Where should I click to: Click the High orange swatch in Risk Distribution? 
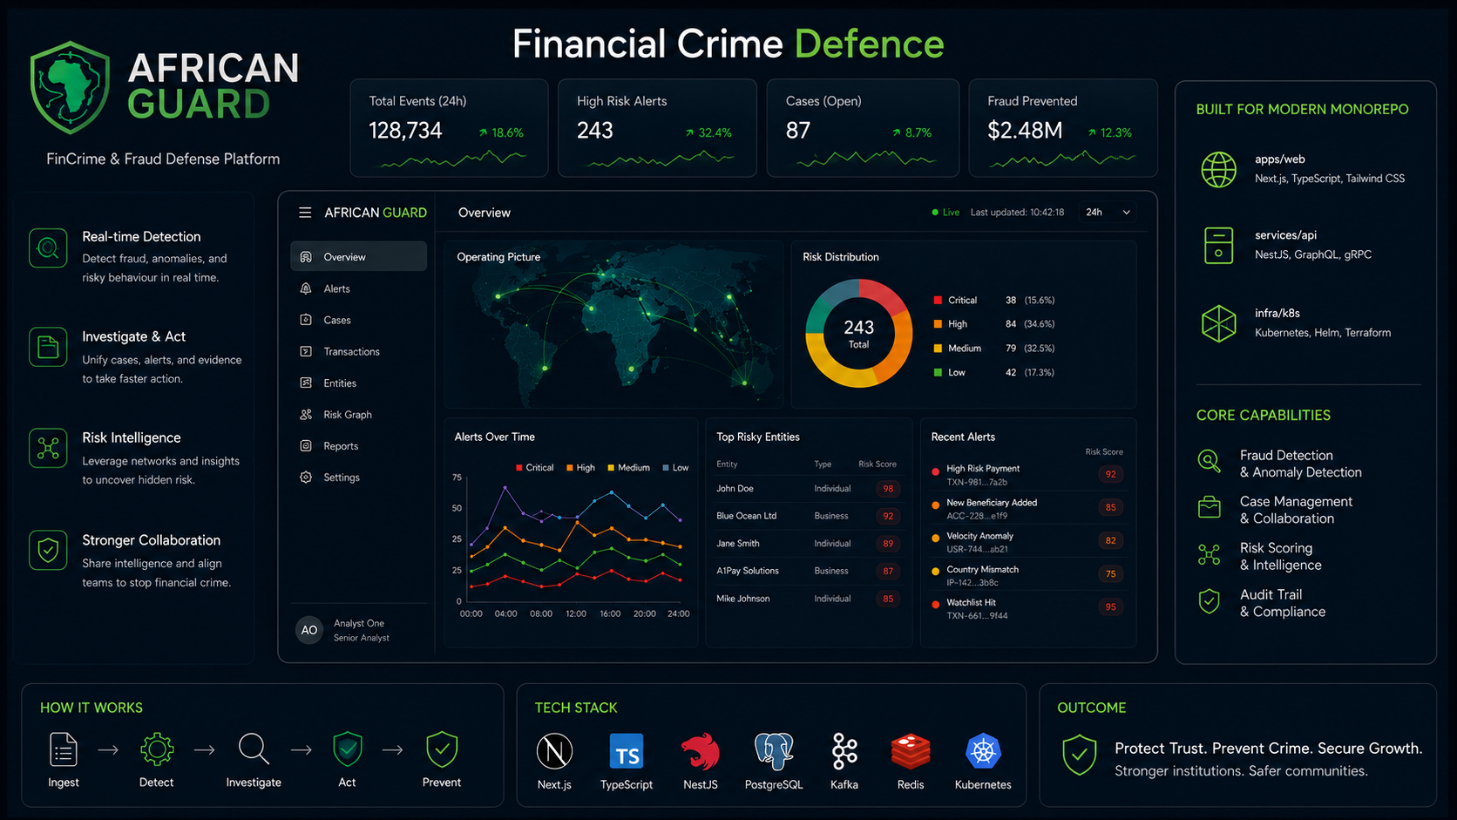pyautogui.click(x=938, y=324)
